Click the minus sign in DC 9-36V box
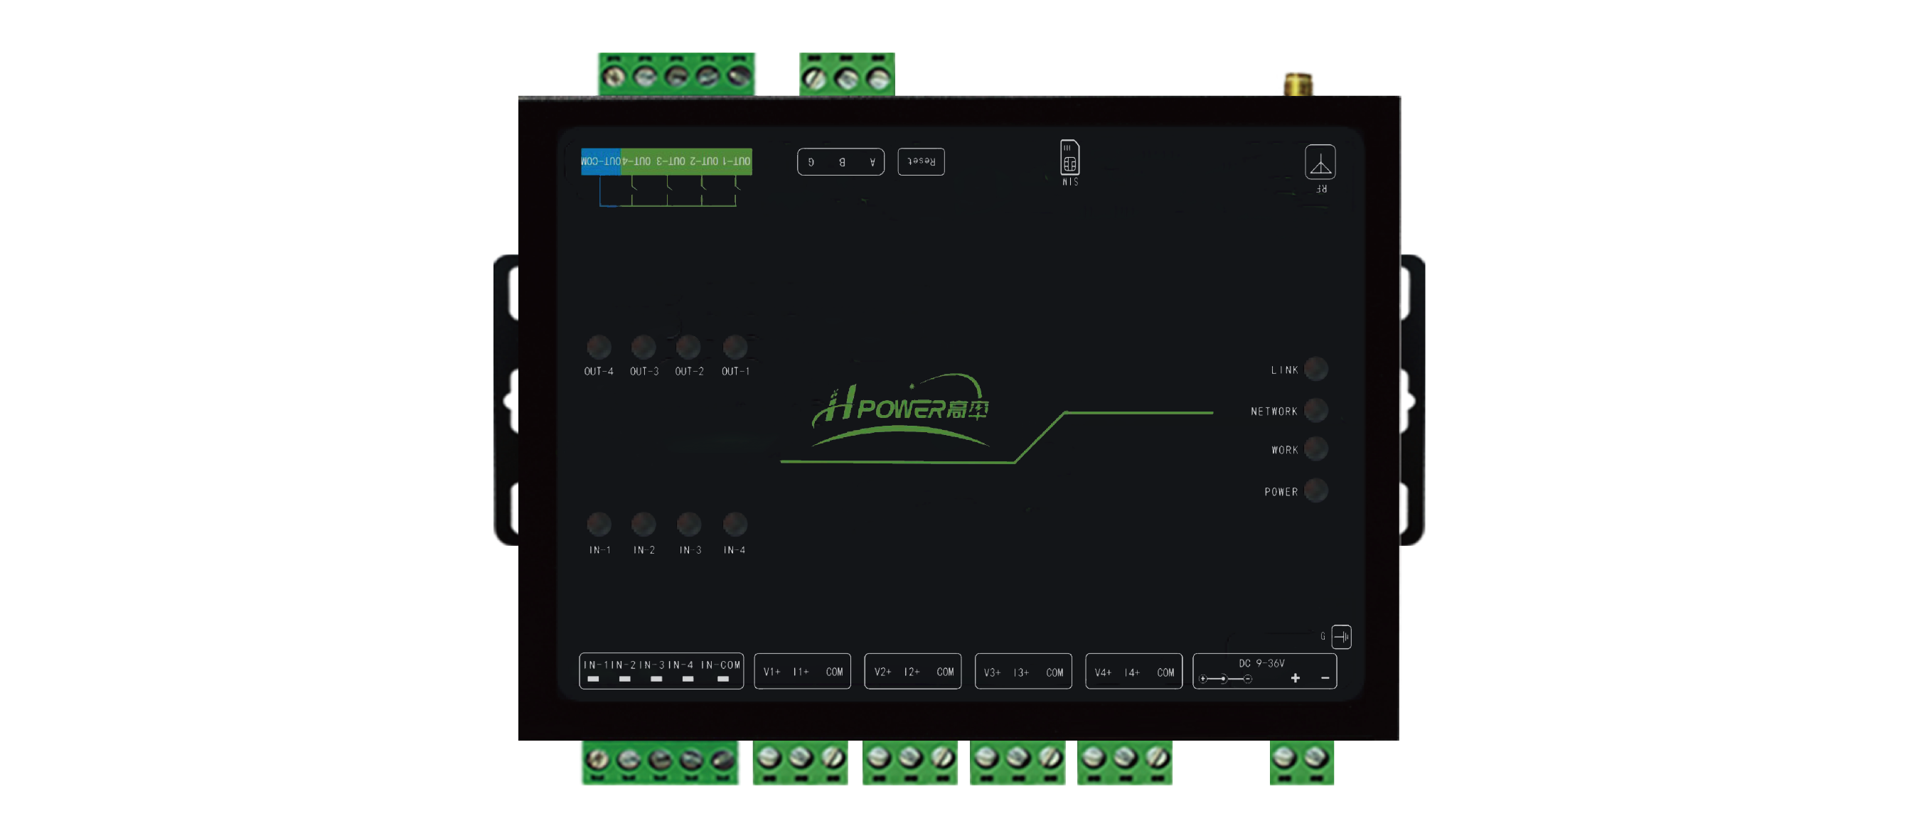 point(1325,678)
